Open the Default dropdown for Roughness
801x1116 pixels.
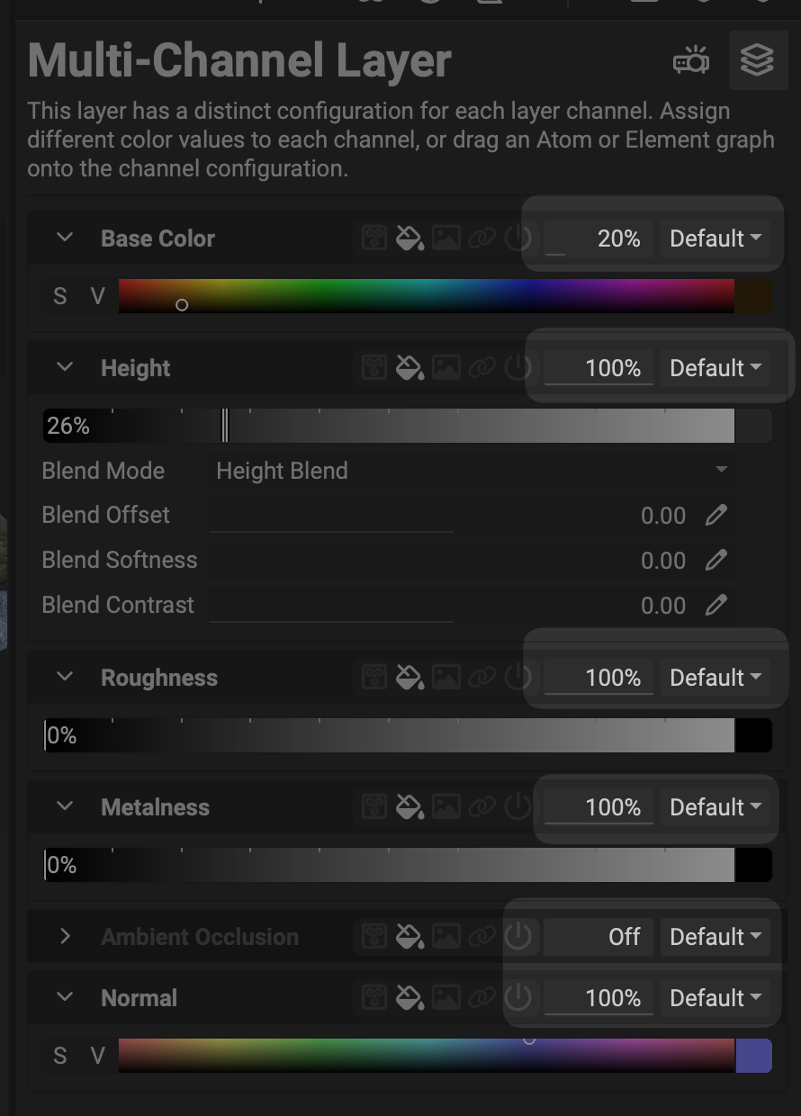pyautogui.click(x=715, y=678)
